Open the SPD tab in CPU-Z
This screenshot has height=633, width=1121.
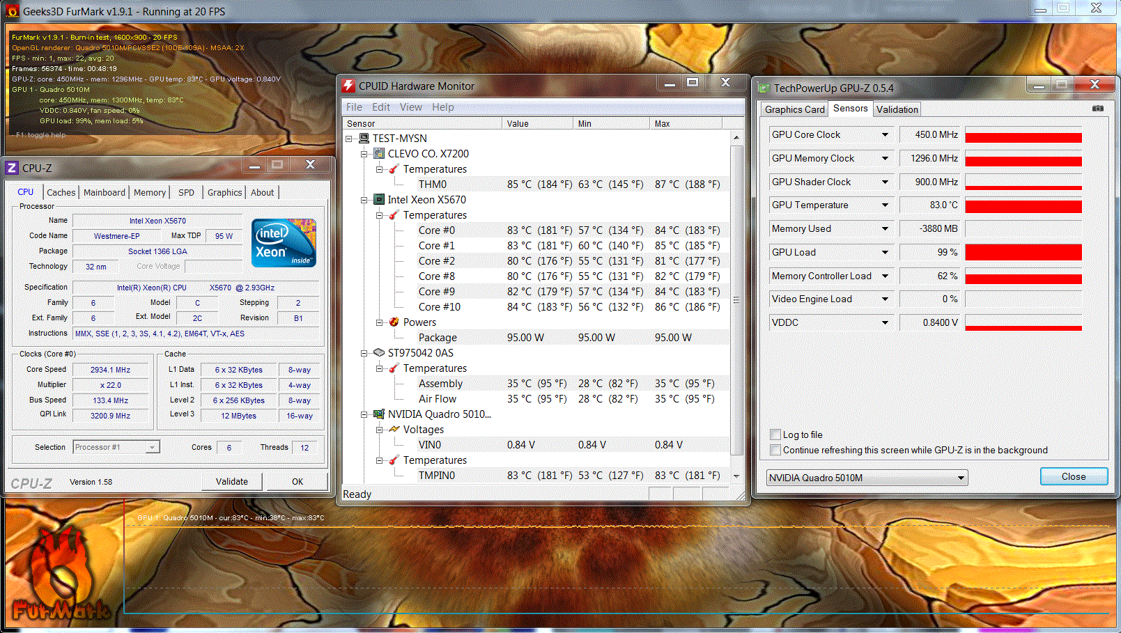(186, 193)
